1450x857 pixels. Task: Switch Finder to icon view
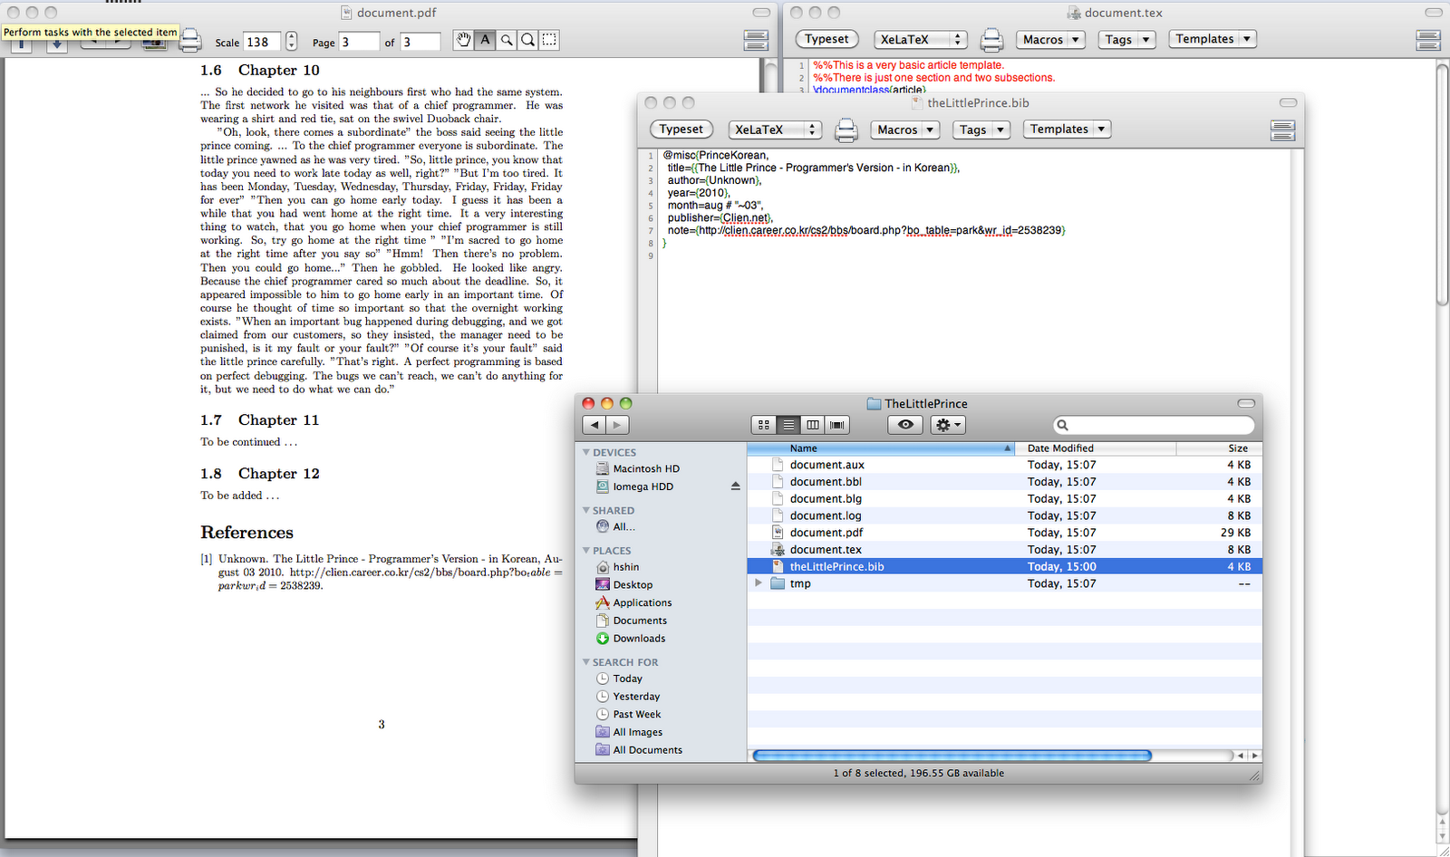[763, 424]
